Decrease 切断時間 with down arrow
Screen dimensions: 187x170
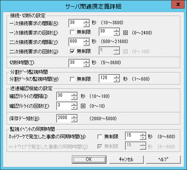click(86, 65)
